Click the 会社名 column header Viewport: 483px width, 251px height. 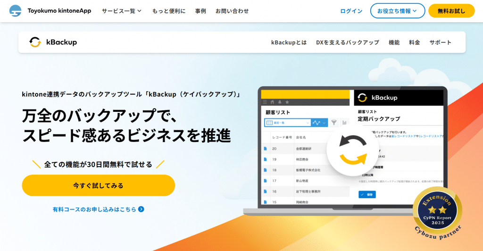(301, 137)
